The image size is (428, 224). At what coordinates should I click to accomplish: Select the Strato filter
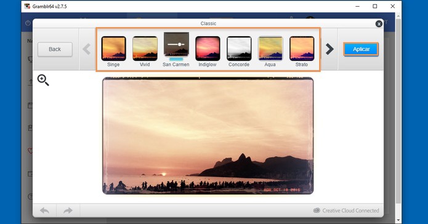[x=302, y=49]
